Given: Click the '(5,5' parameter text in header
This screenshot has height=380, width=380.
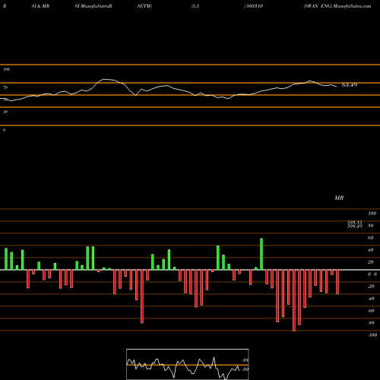Looking at the screenshot, I should pyautogui.click(x=195, y=6).
